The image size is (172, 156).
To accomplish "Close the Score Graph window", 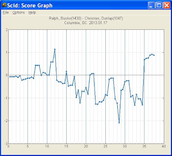I will [167, 6].
